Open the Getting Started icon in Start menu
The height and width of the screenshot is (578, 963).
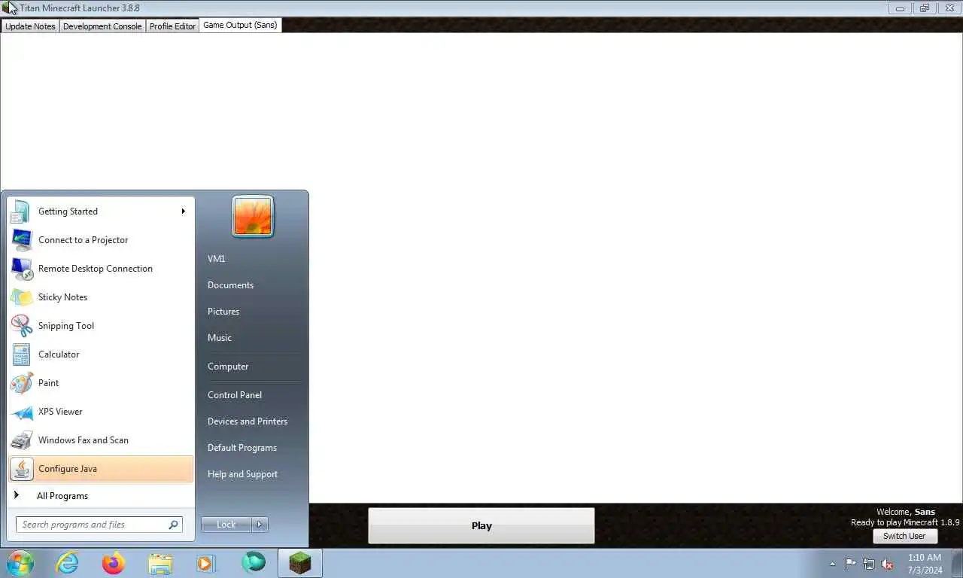point(20,211)
